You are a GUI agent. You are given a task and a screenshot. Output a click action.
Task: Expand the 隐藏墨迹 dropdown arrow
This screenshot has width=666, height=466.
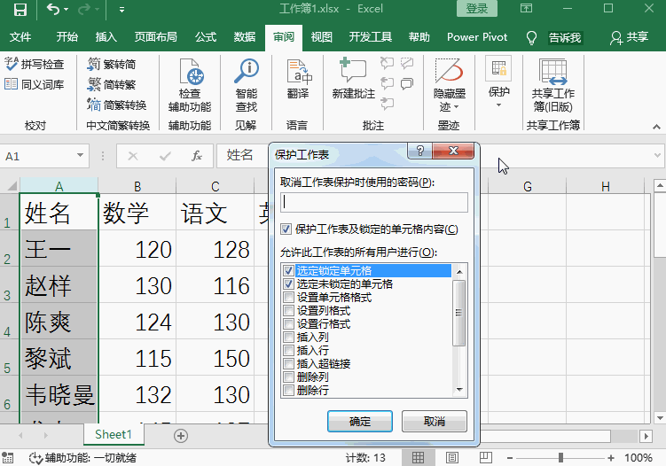449,106
